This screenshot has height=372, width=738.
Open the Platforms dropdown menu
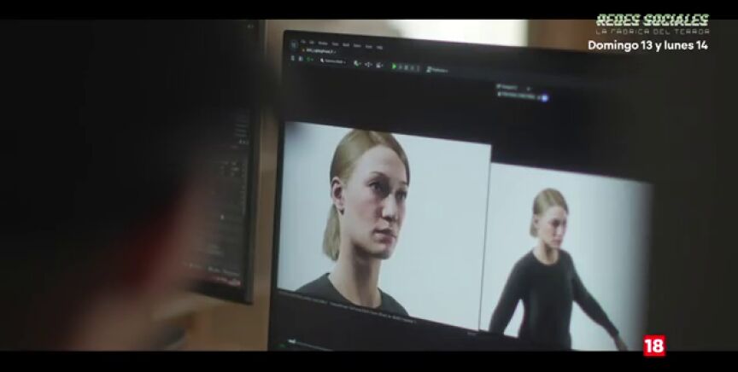(x=439, y=69)
